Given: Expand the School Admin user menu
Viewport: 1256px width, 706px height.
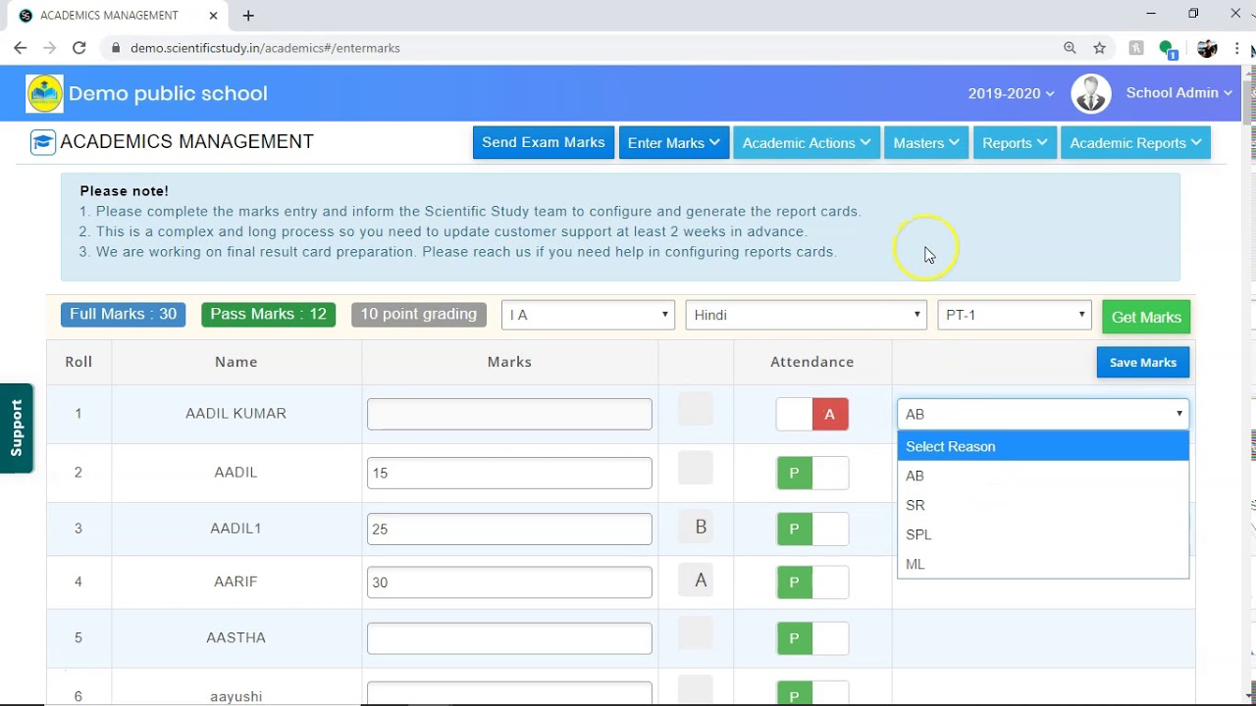Looking at the screenshot, I should point(1178,93).
